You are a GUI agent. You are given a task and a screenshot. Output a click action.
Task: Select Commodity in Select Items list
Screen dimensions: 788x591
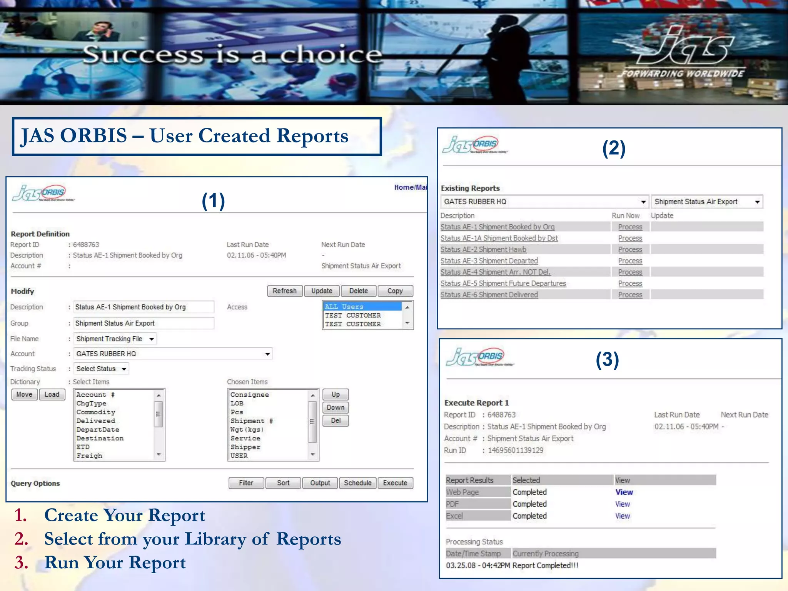tap(96, 412)
